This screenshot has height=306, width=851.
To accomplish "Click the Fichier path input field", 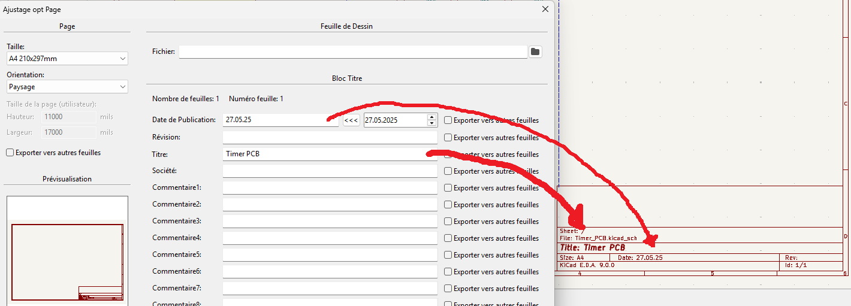I will coord(353,52).
